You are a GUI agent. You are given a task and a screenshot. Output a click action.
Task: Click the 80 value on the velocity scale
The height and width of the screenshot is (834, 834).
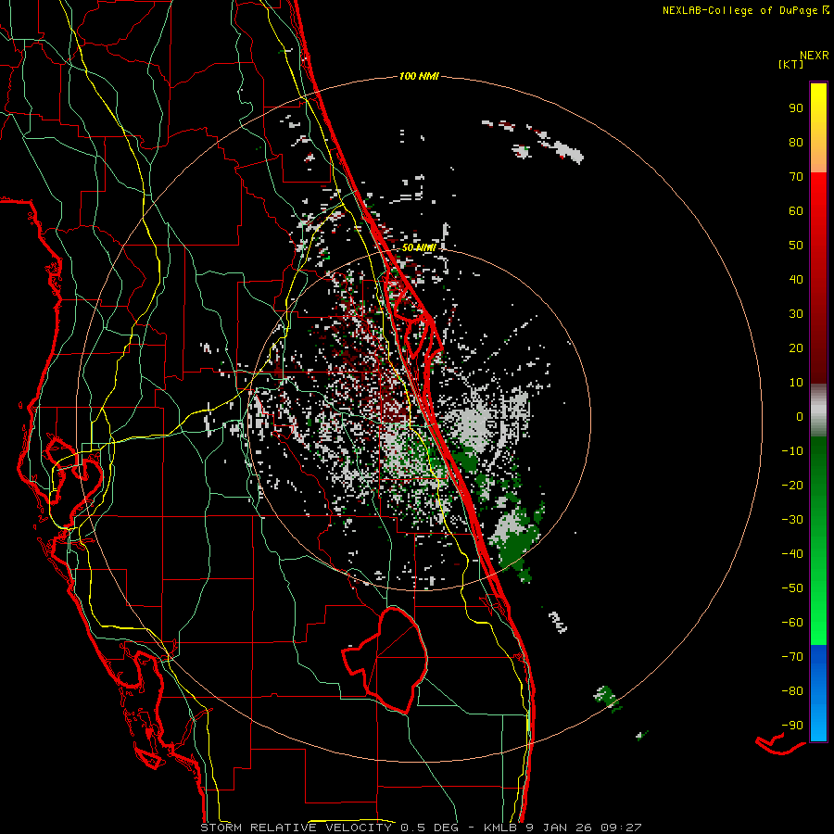click(796, 143)
